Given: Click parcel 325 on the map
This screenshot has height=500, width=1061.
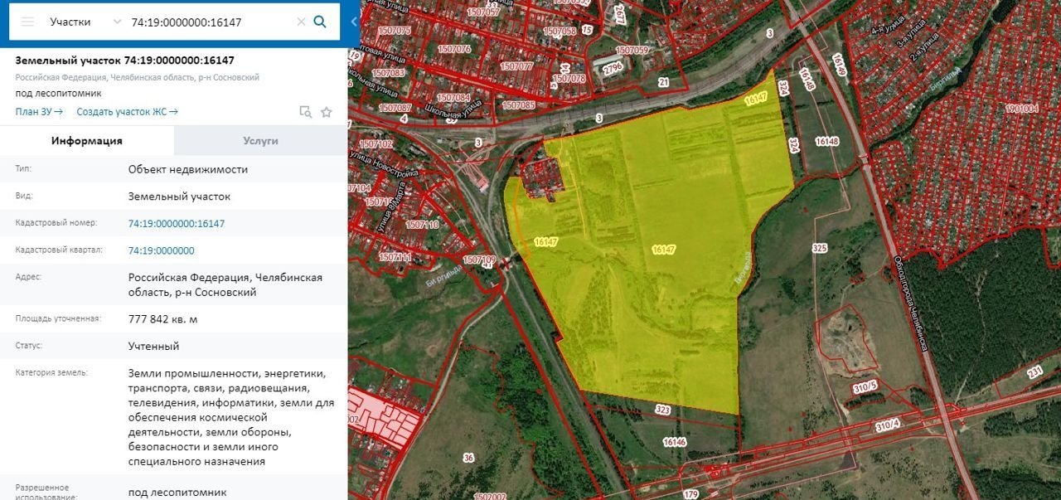Looking at the screenshot, I should pos(820,249).
